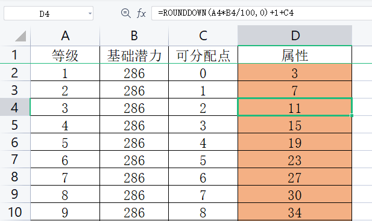Select cell A2 with value 1

click(x=65, y=72)
